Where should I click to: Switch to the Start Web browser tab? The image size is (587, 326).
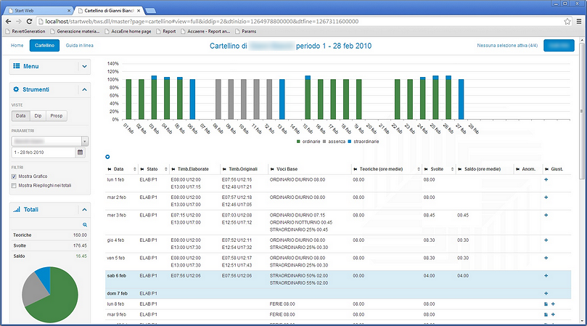[39, 10]
